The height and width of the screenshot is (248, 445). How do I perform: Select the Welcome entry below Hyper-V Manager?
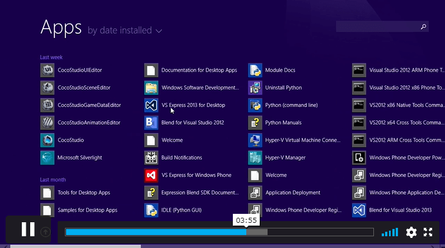[x=276, y=175]
